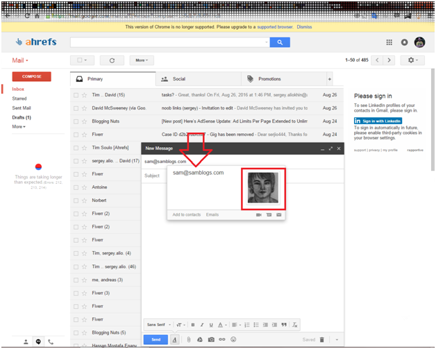Image resolution: width=436 pixels, height=349 pixels.
Task: Click the contact portrait thumbnail
Action: tap(263, 188)
